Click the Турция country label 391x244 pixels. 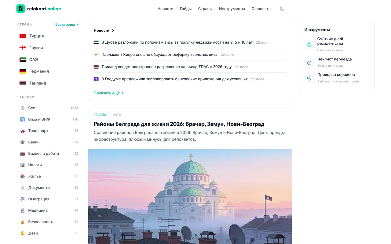[x=37, y=36]
